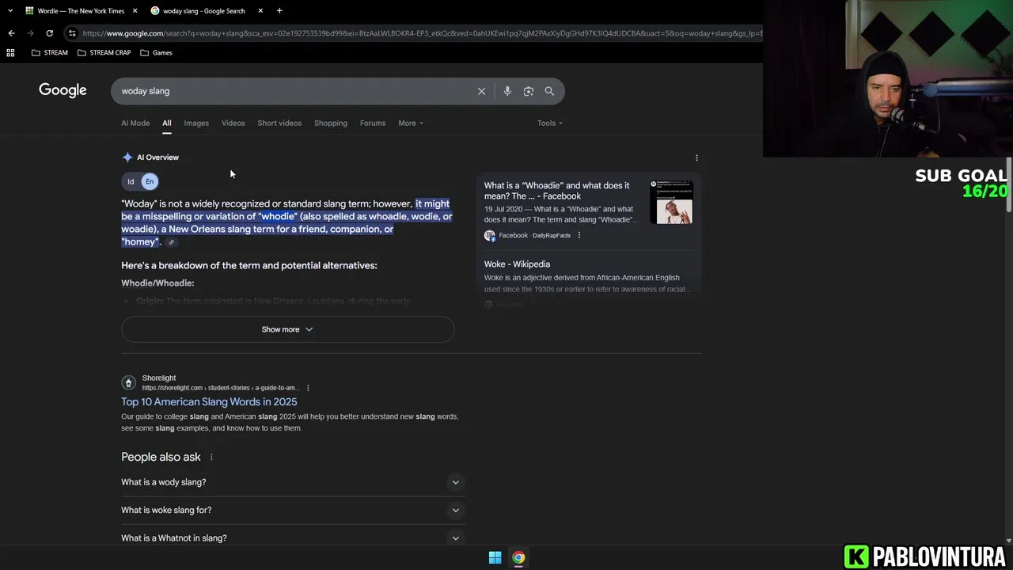Close the Wordle tab
This screenshot has width=1013, height=570.
pyautogui.click(x=135, y=10)
